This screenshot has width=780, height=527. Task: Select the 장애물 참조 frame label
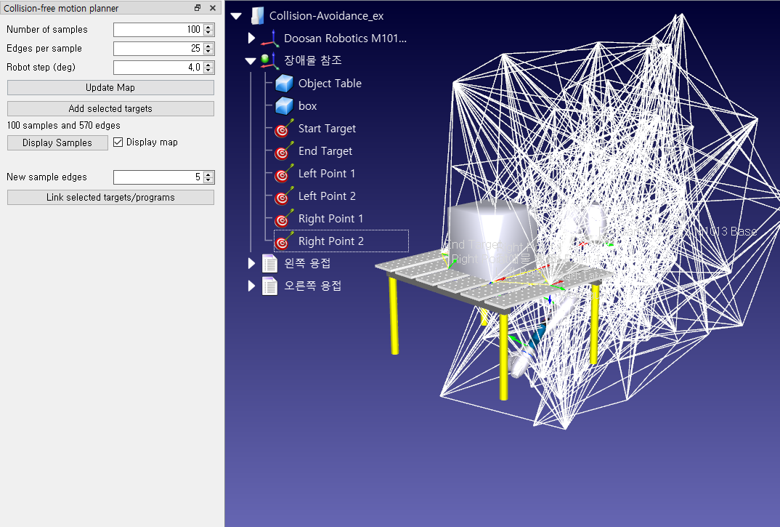pyautogui.click(x=312, y=61)
